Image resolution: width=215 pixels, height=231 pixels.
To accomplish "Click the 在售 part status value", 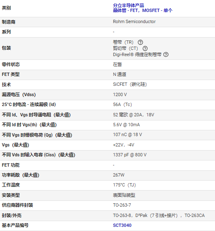I will [x=117, y=64].
